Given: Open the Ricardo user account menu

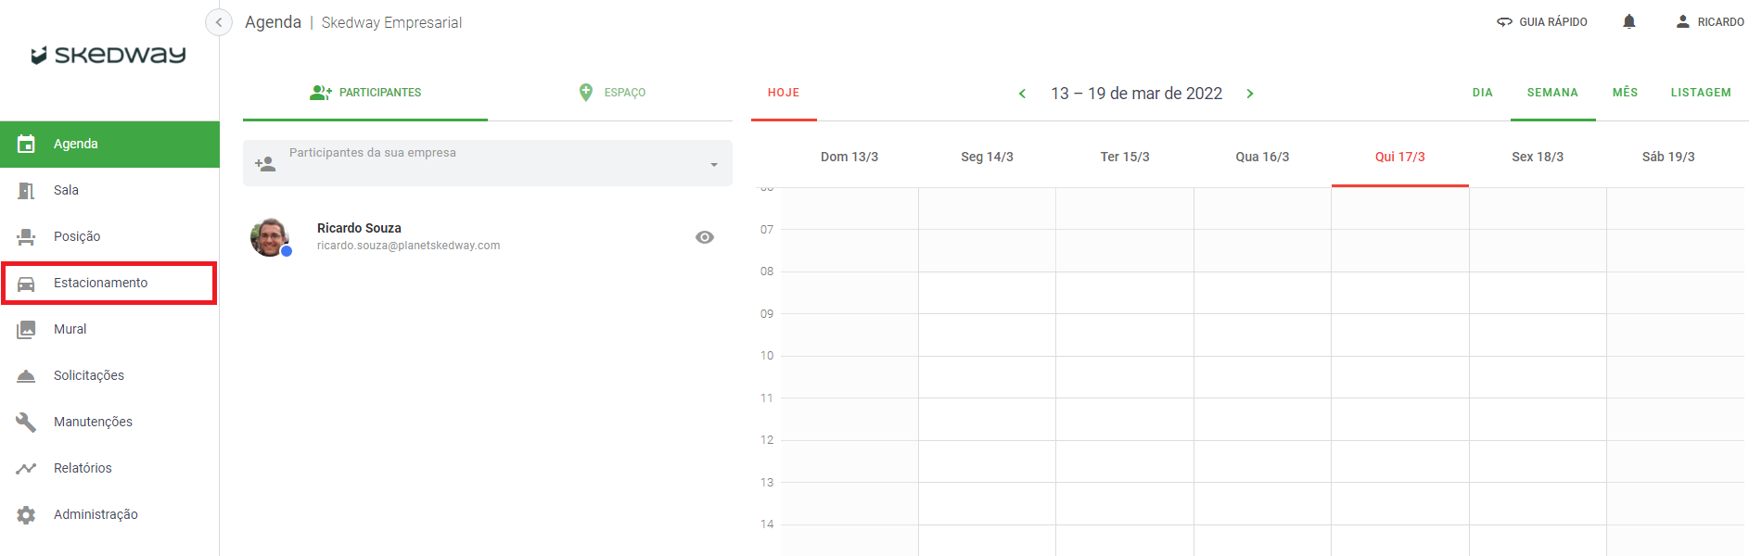Looking at the screenshot, I should [1710, 22].
